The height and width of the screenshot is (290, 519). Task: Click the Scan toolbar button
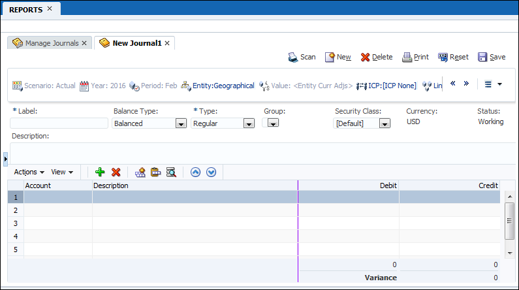coord(302,57)
